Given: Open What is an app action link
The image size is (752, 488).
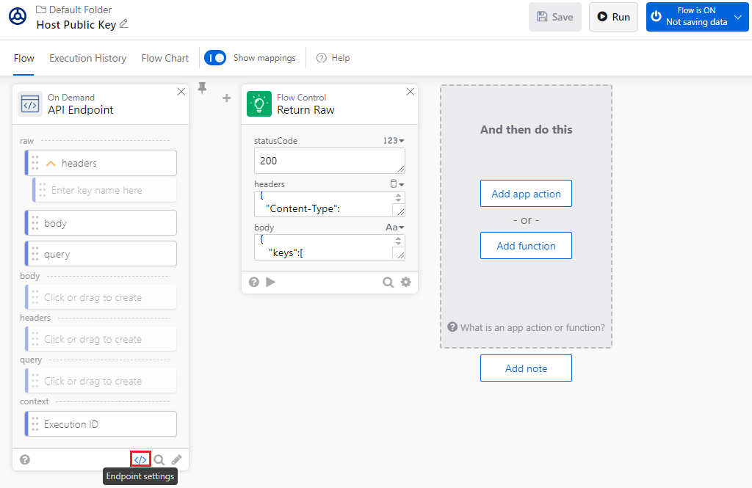Looking at the screenshot, I should pos(532,327).
